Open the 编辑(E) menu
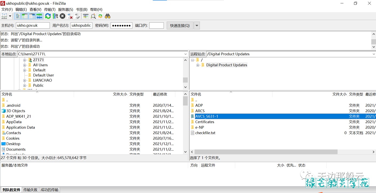376x193 pixels. point(21,9)
